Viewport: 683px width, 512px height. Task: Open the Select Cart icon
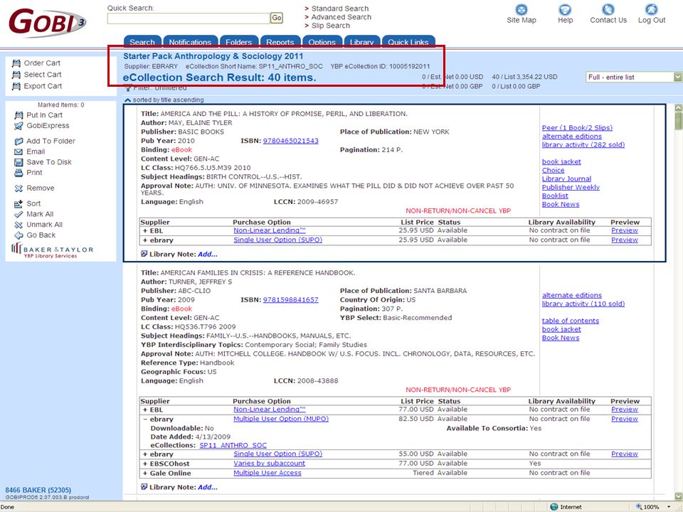coord(16,75)
